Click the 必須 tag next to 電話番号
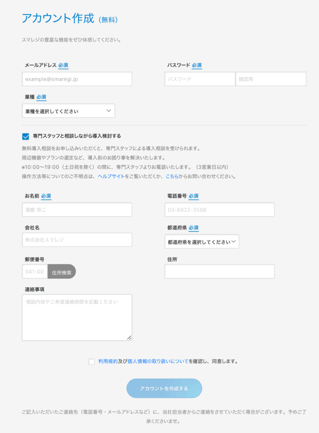Image resolution: width=319 pixels, height=433 pixels. point(194,196)
